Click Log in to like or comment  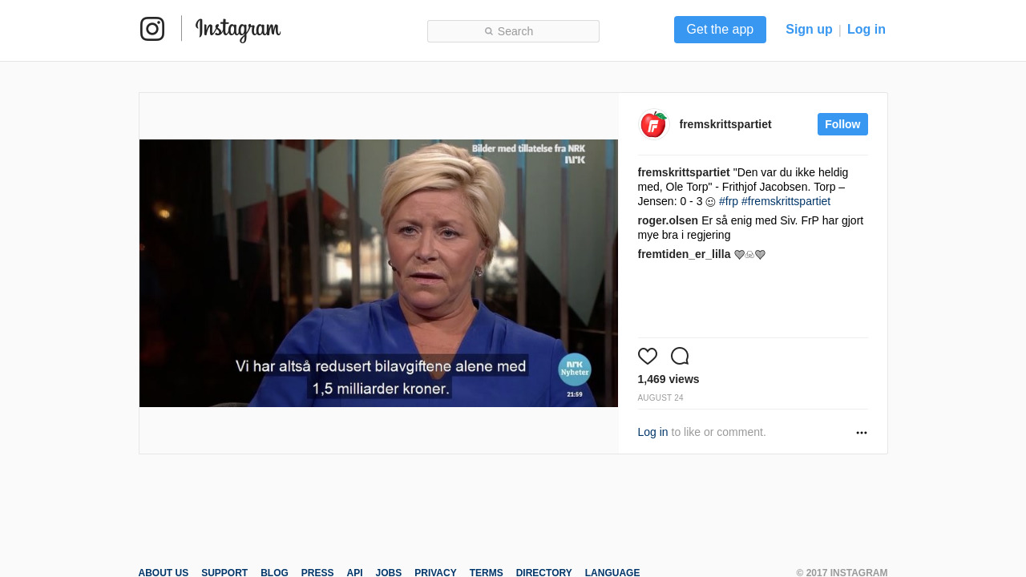(x=652, y=432)
